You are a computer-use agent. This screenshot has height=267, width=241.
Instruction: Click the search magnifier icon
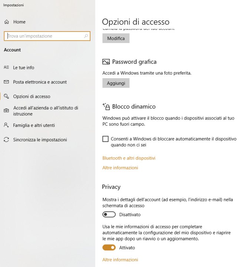86,36
